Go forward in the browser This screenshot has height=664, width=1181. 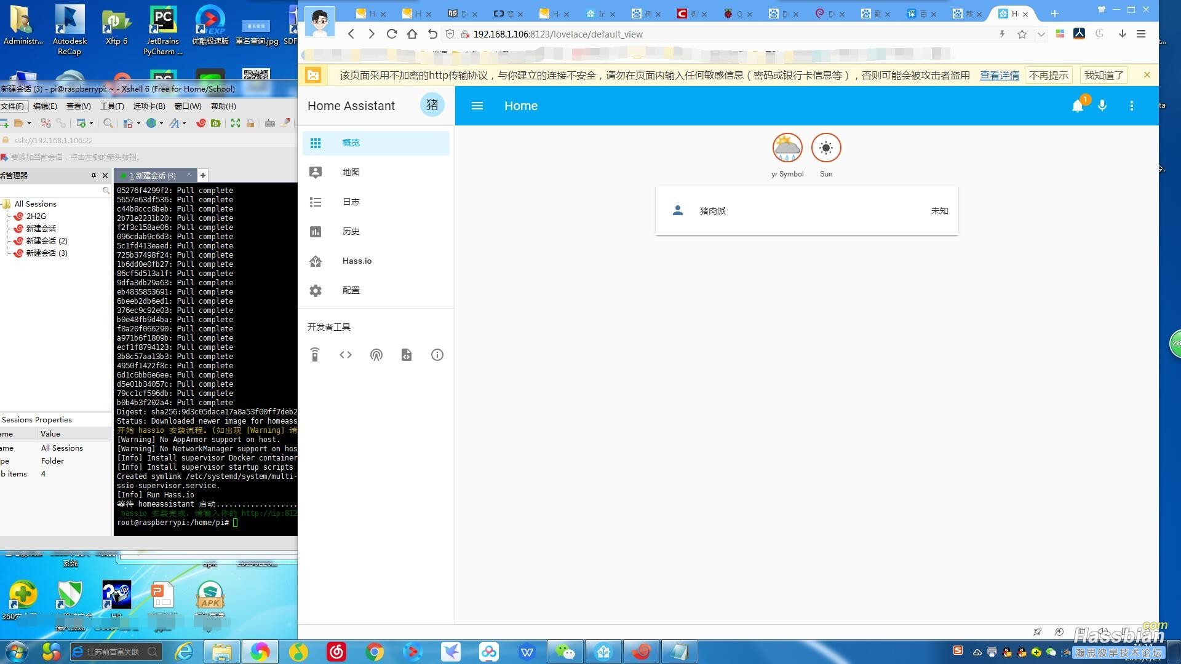372,34
